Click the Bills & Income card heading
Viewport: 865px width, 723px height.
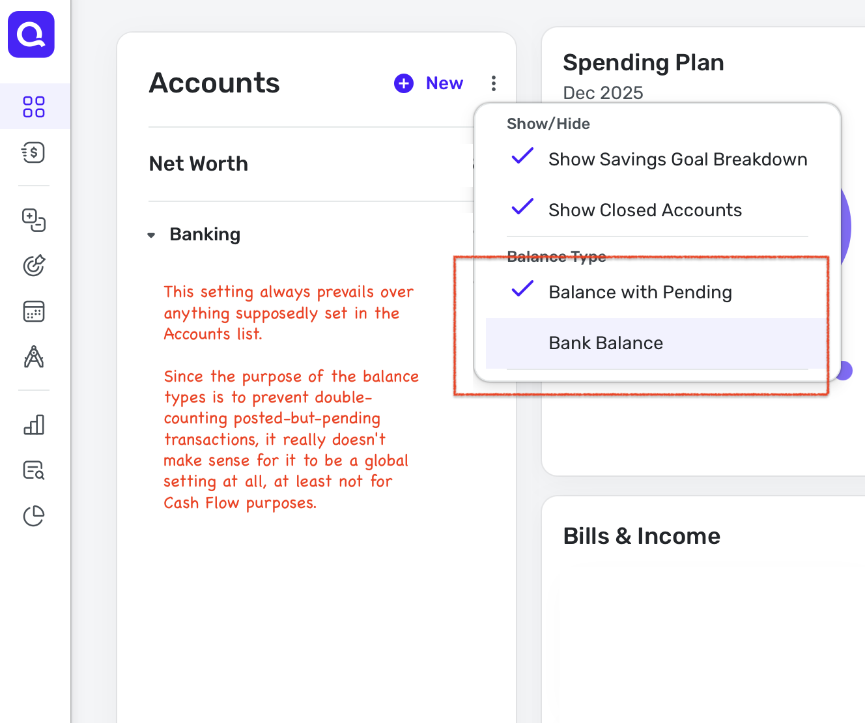point(641,536)
